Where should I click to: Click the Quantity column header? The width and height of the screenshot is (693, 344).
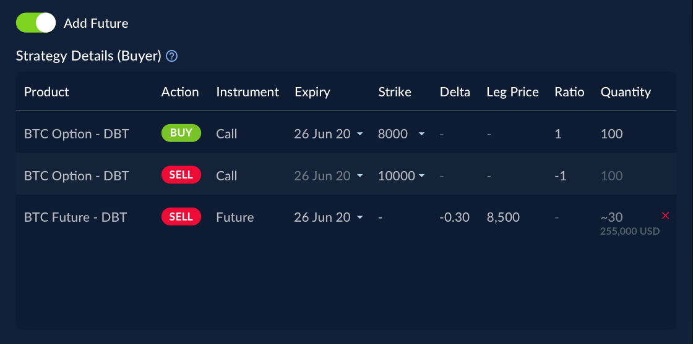tap(626, 92)
